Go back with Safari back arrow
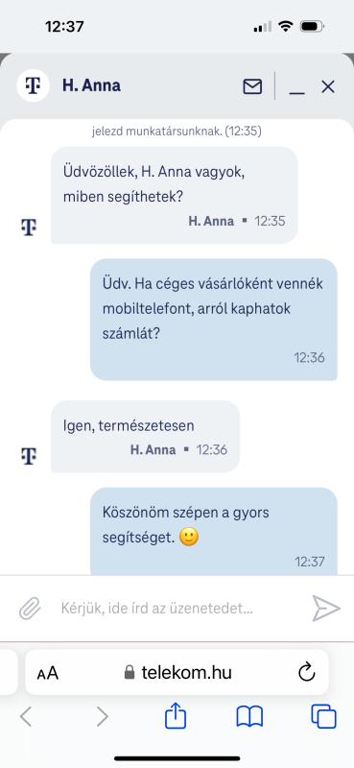 pos(26,717)
